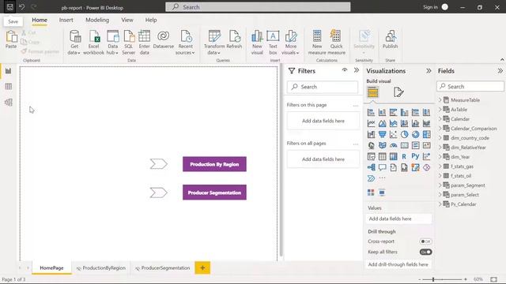Create a Quick measure
This screenshot has width=506, height=284.
coord(336,42)
